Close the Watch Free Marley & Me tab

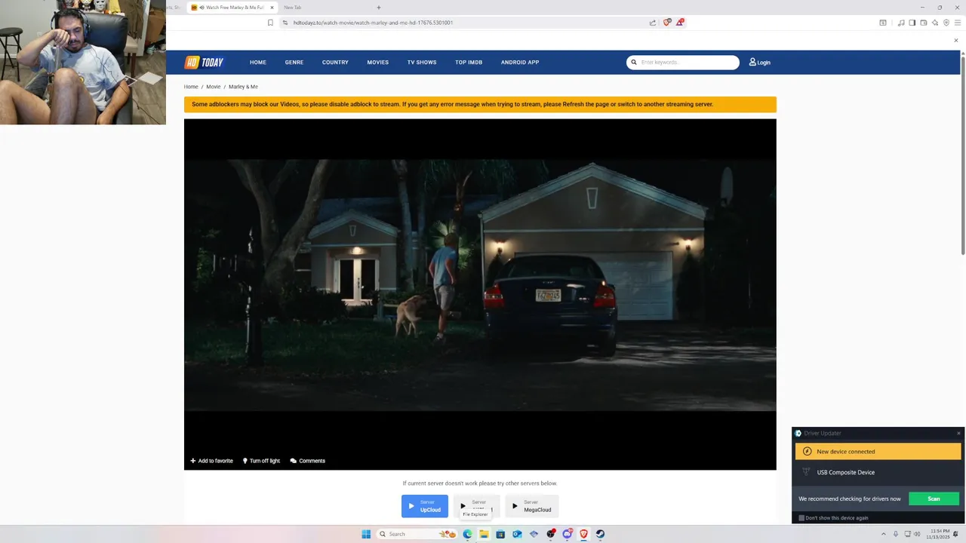pyautogui.click(x=272, y=8)
